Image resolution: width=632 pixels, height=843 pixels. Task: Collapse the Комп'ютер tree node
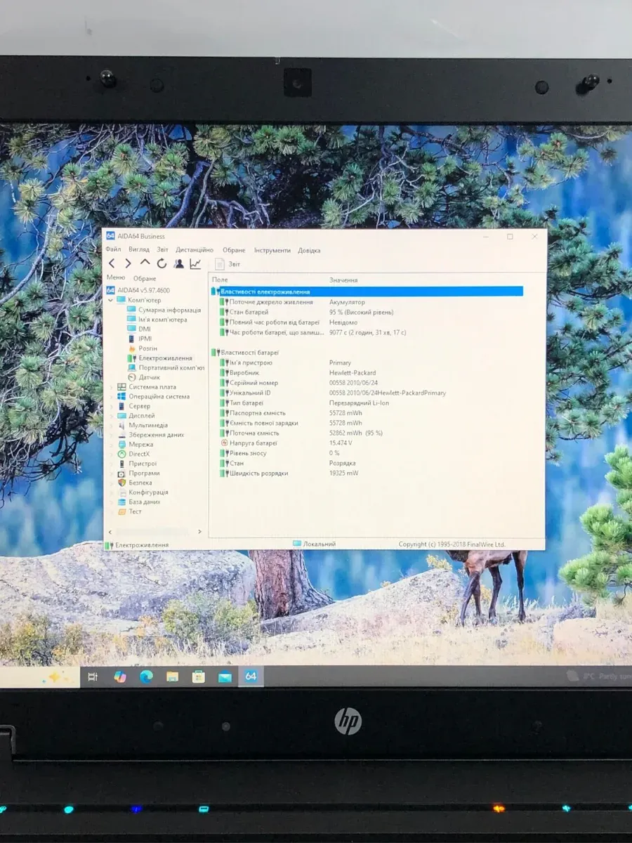(x=111, y=300)
